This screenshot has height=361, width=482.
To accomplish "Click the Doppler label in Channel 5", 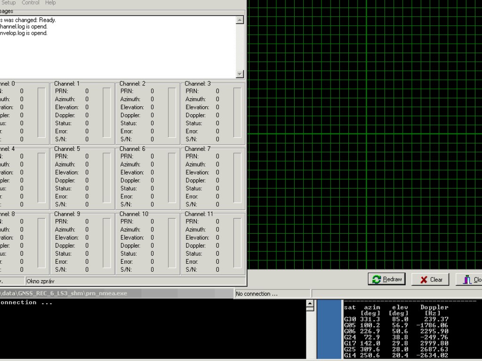I will [x=65, y=180].
